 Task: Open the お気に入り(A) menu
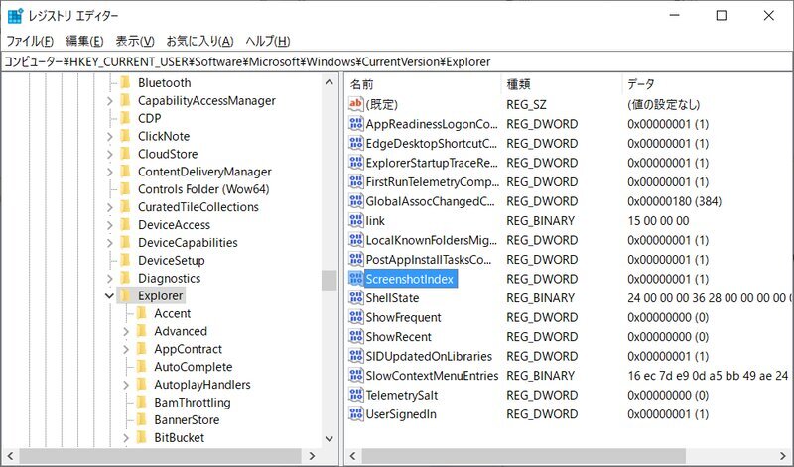coord(199,41)
